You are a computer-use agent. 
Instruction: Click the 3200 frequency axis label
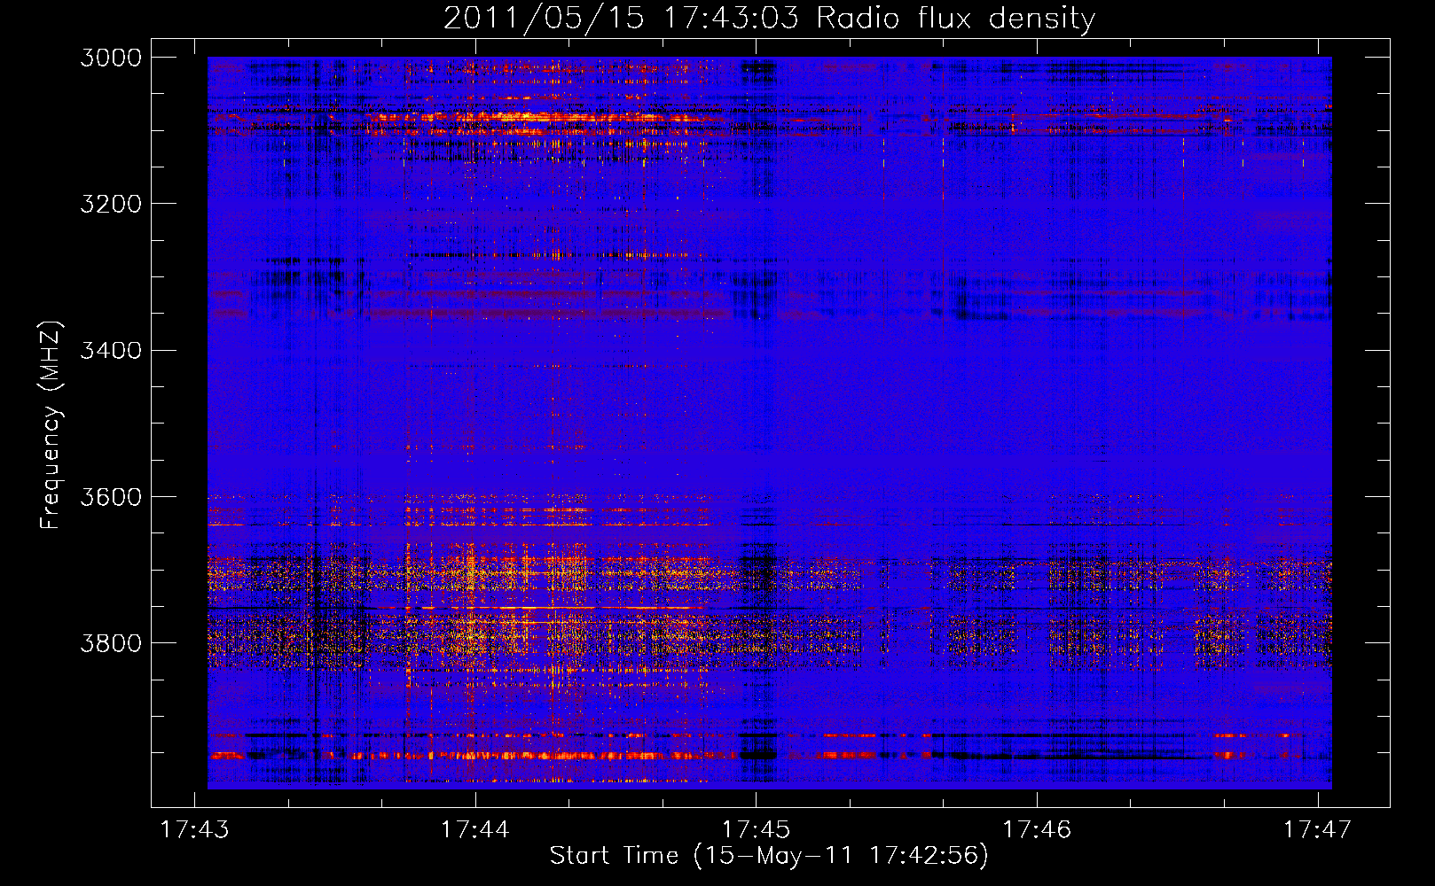point(111,204)
